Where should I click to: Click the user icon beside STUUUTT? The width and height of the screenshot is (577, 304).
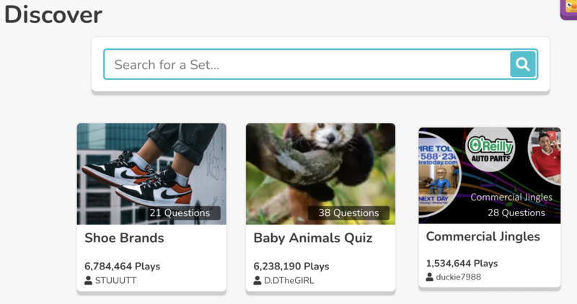pos(89,280)
